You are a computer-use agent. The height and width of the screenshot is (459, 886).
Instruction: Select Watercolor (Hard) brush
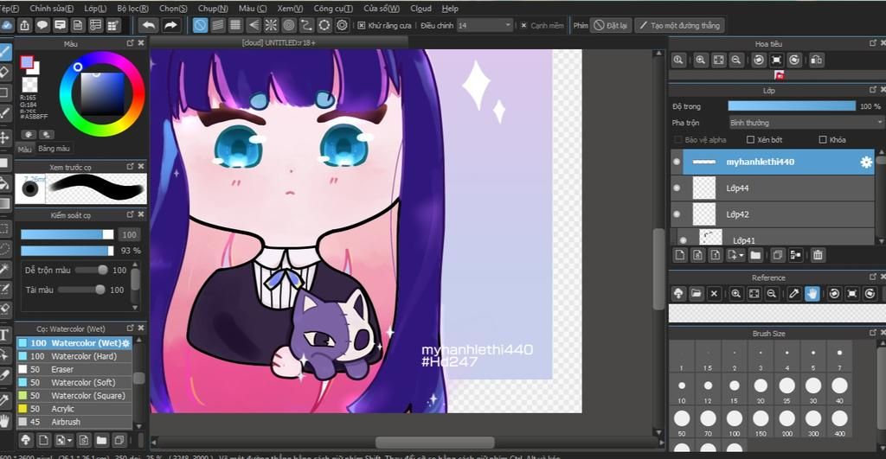pyautogui.click(x=74, y=356)
